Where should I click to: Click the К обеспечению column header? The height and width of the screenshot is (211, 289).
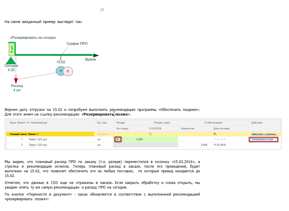tap(213, 123)
